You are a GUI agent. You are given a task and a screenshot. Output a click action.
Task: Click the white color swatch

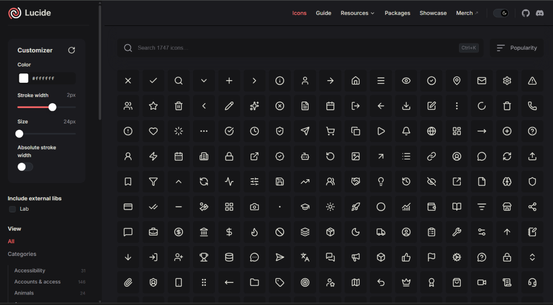(24, 78)
